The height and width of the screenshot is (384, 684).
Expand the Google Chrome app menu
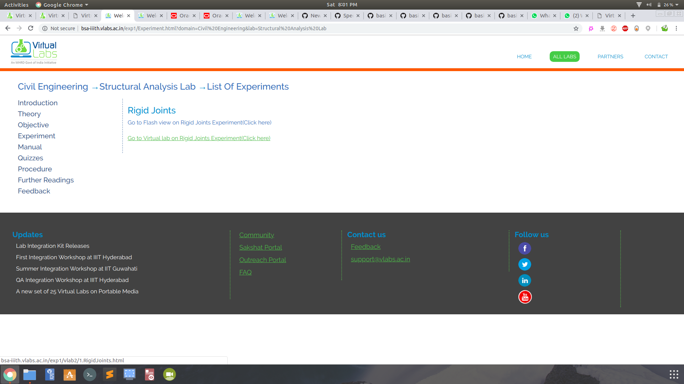click(62, 5)
